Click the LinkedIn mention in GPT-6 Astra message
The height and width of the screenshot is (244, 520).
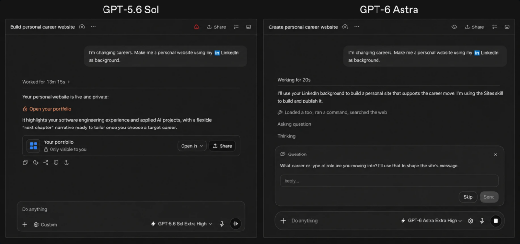486,53
